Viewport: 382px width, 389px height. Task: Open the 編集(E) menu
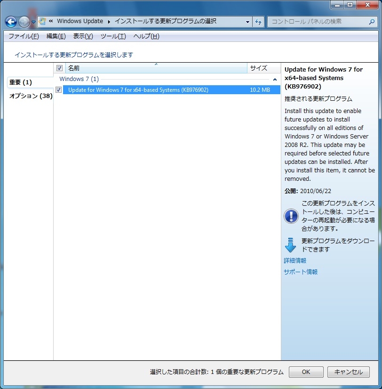pos(56,36)
